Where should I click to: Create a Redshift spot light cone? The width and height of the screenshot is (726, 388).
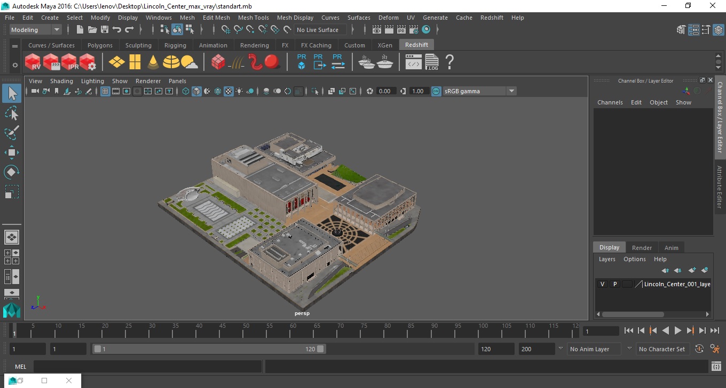153,62
